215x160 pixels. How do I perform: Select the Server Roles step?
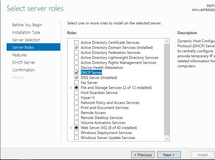[x=33, y=47]
